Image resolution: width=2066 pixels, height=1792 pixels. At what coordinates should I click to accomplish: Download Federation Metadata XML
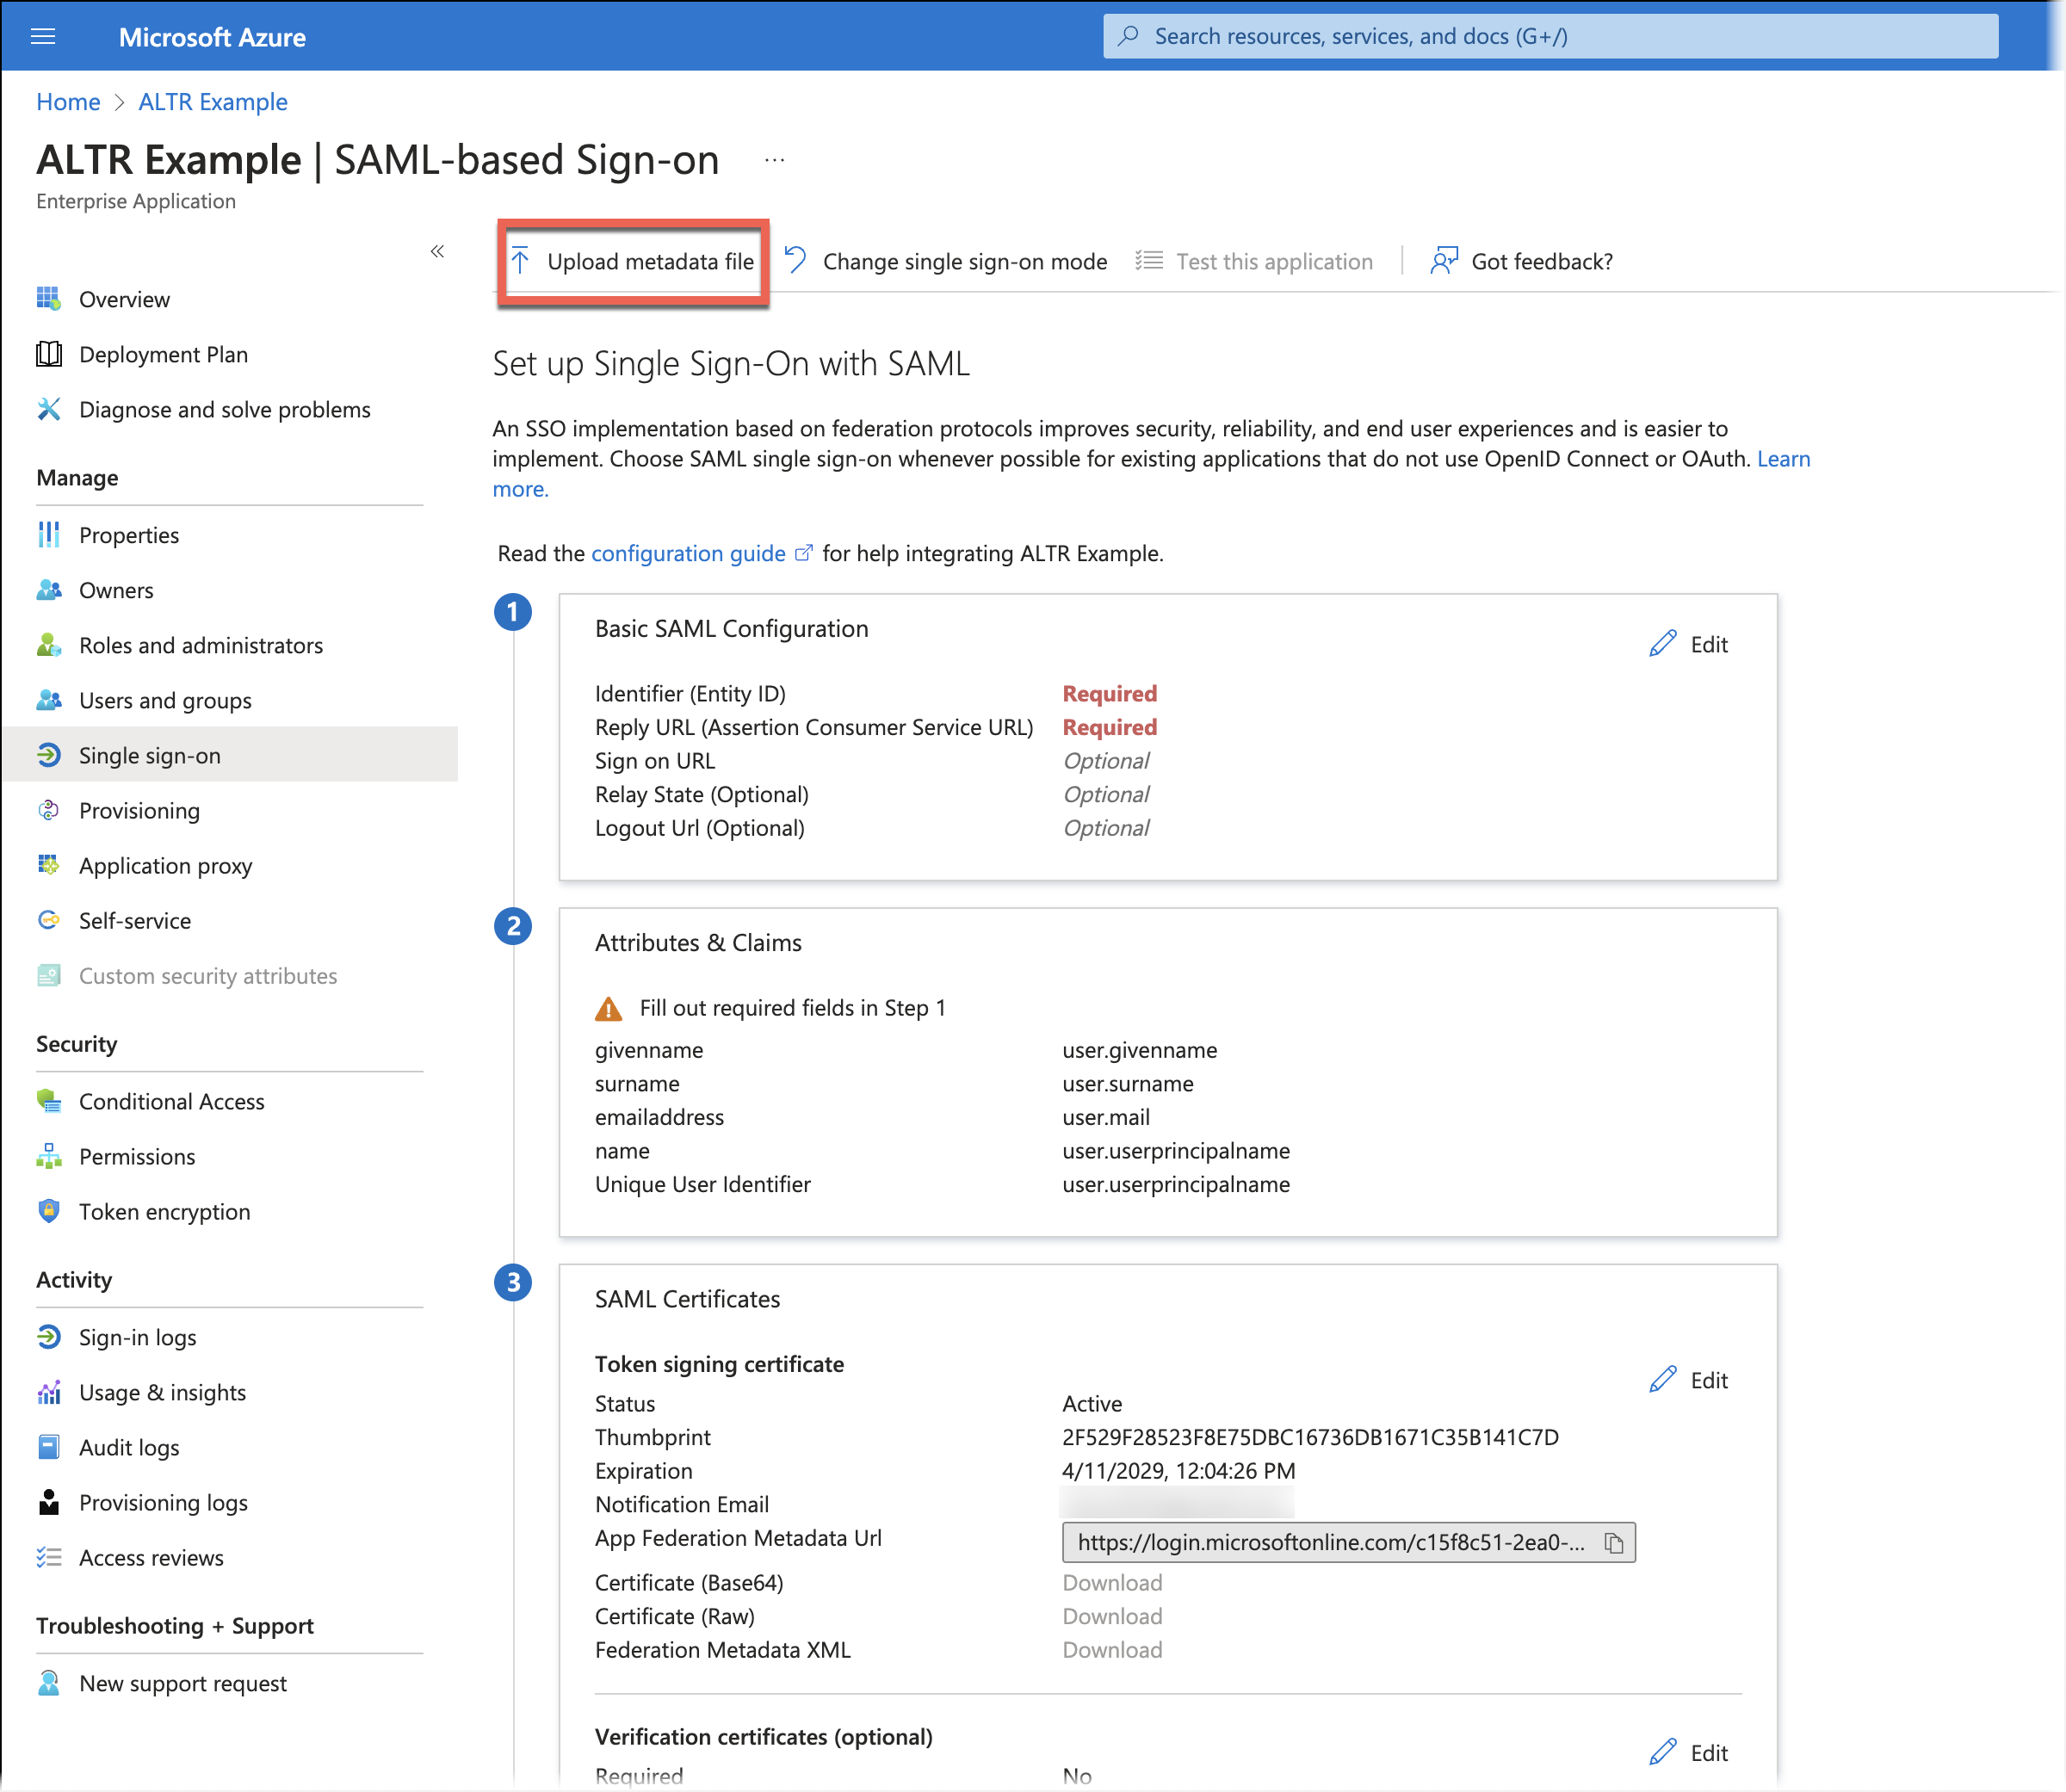[1112, 1650]
